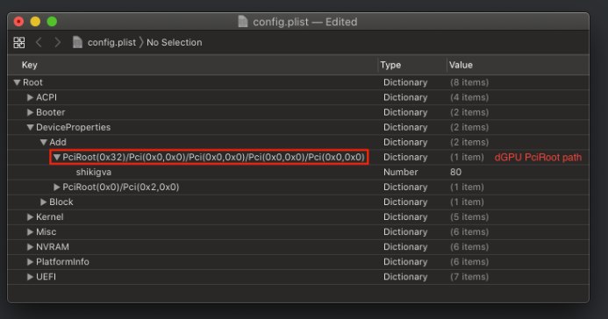The width and height of the screenshot is (608, 319).
Task: Click the Dictionary type of PlatformInfo row
Action: coord(405,262)
